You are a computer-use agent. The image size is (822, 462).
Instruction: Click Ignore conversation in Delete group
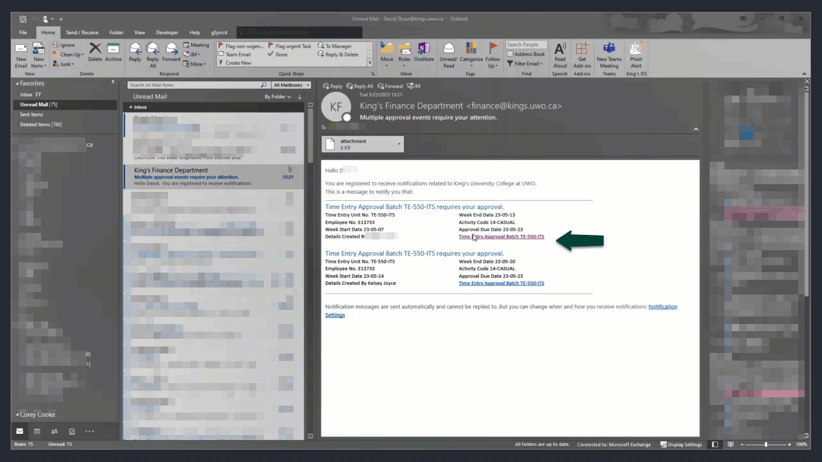[x=64, y=45]
